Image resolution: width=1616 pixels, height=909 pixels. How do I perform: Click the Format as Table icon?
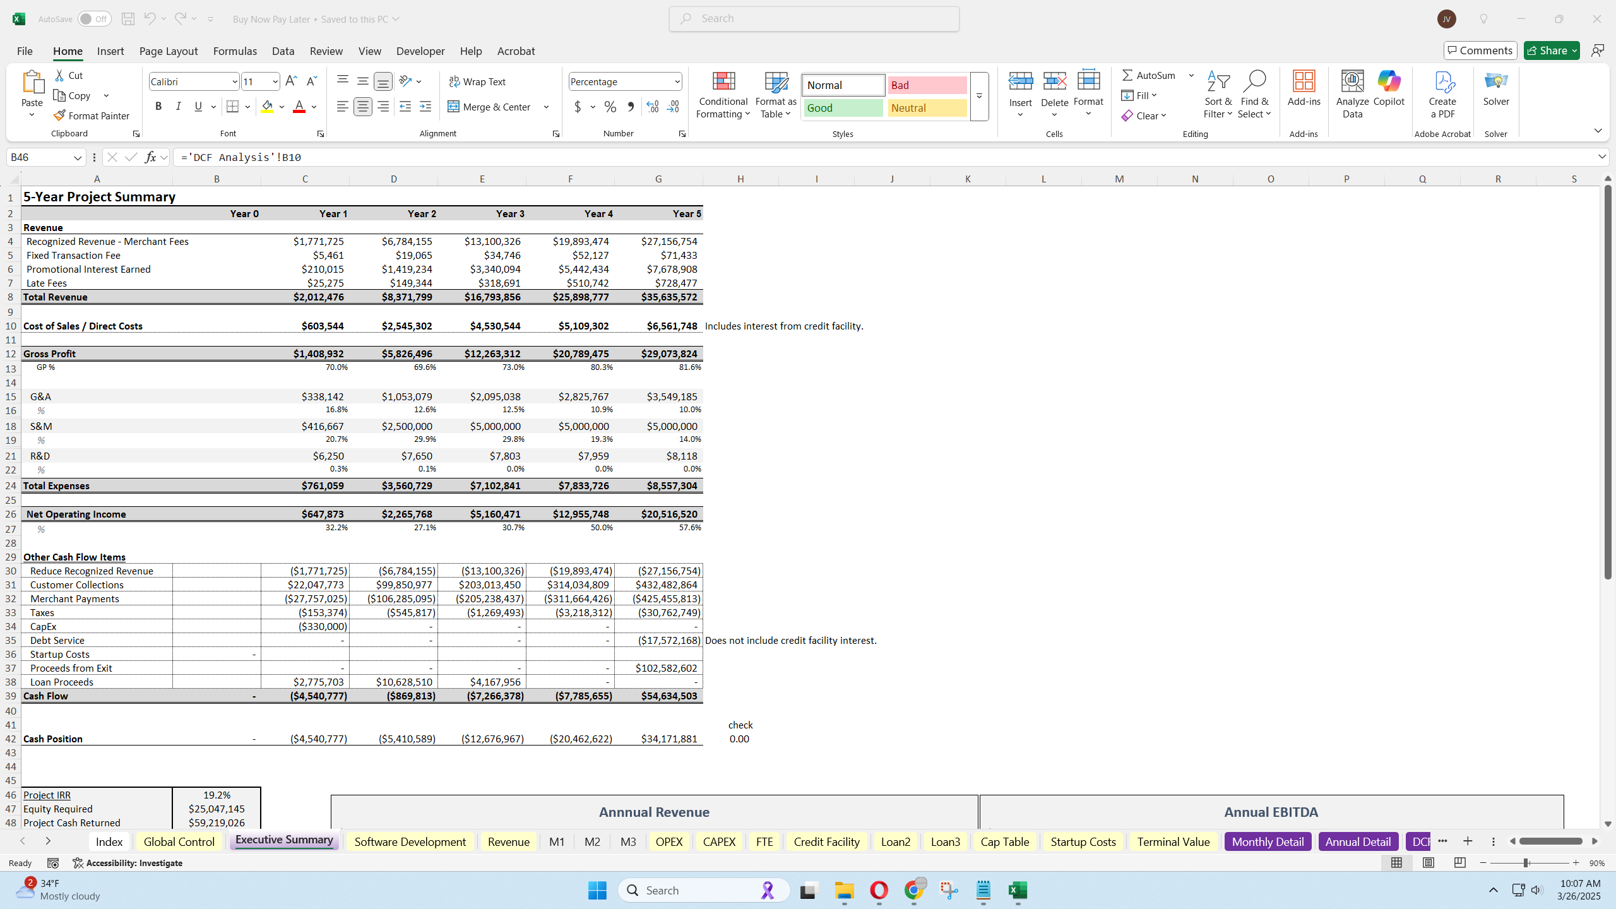(x=775, y=85)
